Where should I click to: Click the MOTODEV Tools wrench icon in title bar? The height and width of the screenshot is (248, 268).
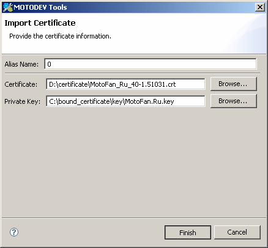(x=8, y=7)
